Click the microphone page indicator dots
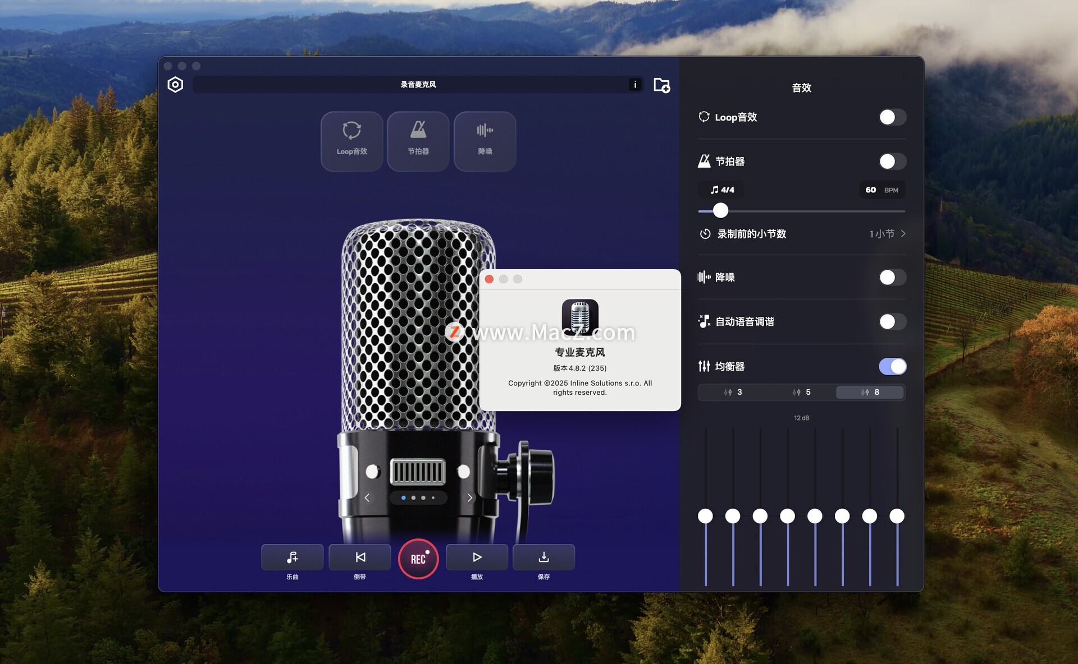Screen dimensions: 1078x664 click(418, 497)
